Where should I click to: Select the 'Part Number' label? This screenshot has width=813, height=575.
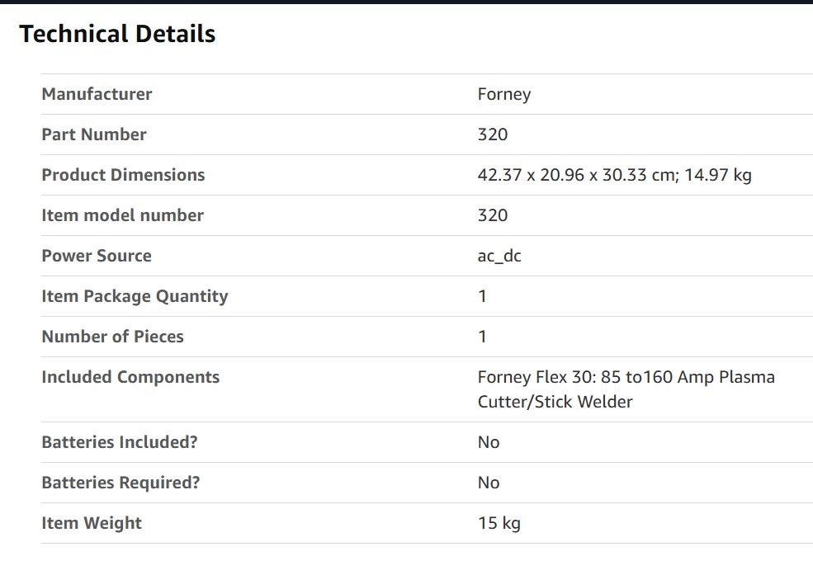point(94,134)
